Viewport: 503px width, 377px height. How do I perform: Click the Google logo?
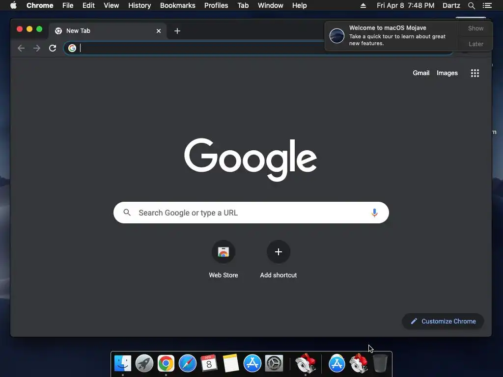click(251, 160)
